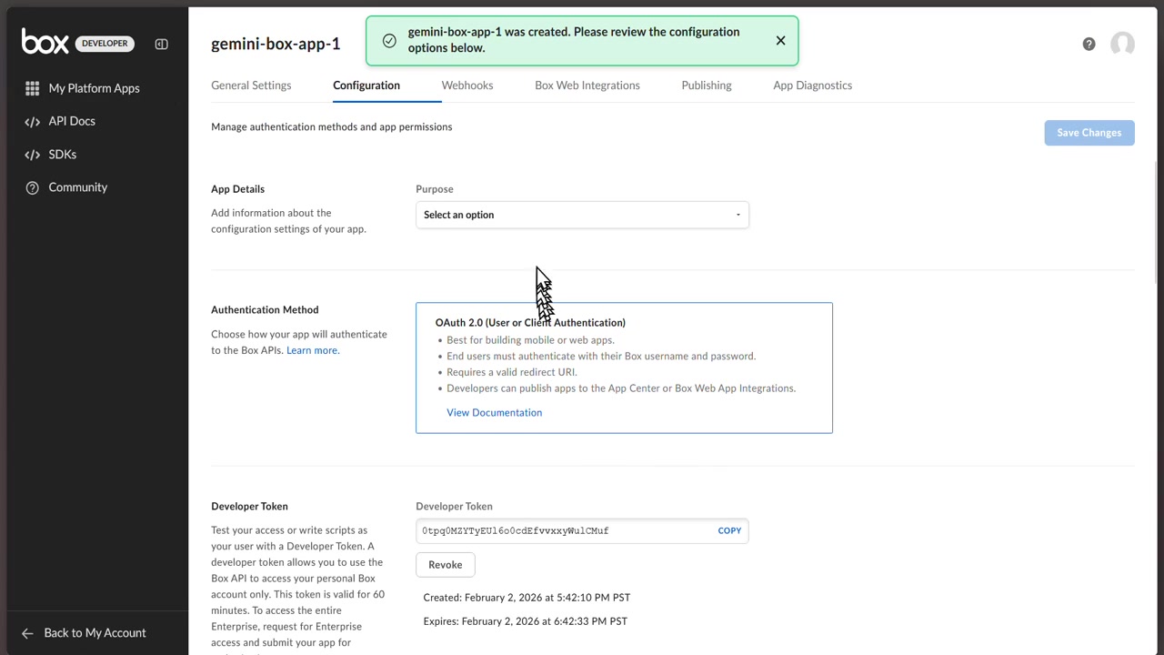
Task: Switch to the General Settings tab
Action: point(251,86)
